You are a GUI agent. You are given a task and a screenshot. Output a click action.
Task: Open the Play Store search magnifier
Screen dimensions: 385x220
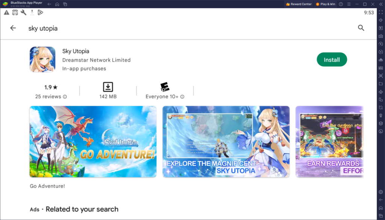tap(361, 28)
